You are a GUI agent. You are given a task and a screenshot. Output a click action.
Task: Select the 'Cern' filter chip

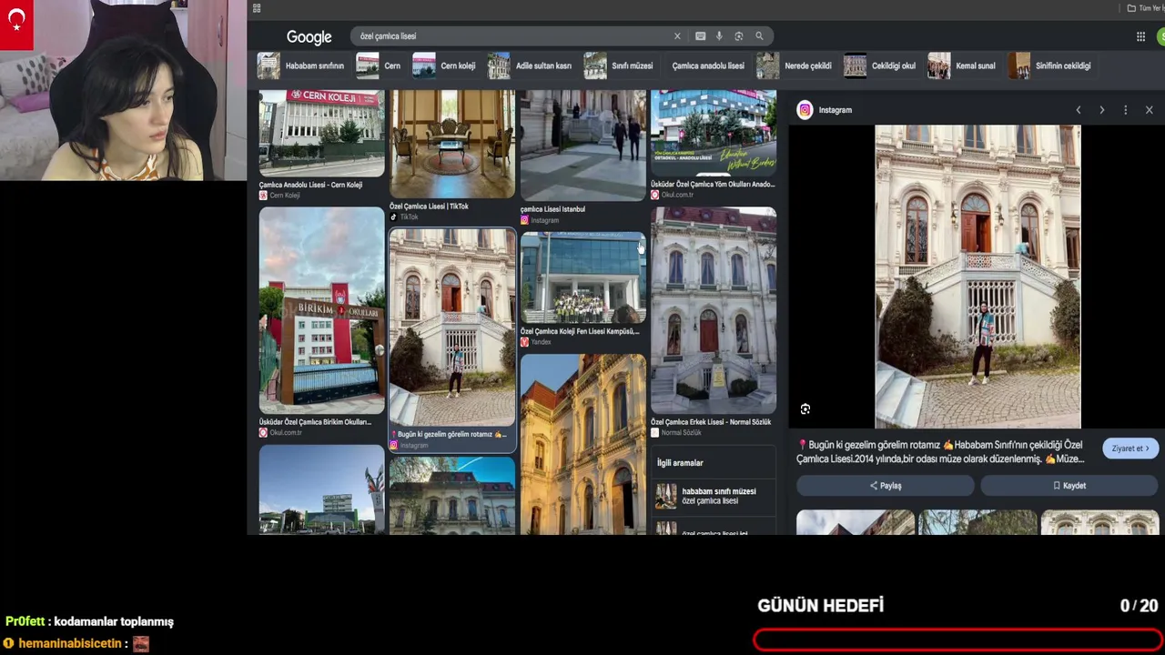[380, 65]
